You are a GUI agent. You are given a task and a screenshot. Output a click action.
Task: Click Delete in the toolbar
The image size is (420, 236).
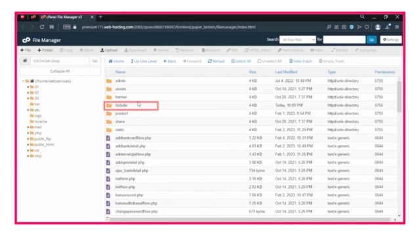pos(161,50)
